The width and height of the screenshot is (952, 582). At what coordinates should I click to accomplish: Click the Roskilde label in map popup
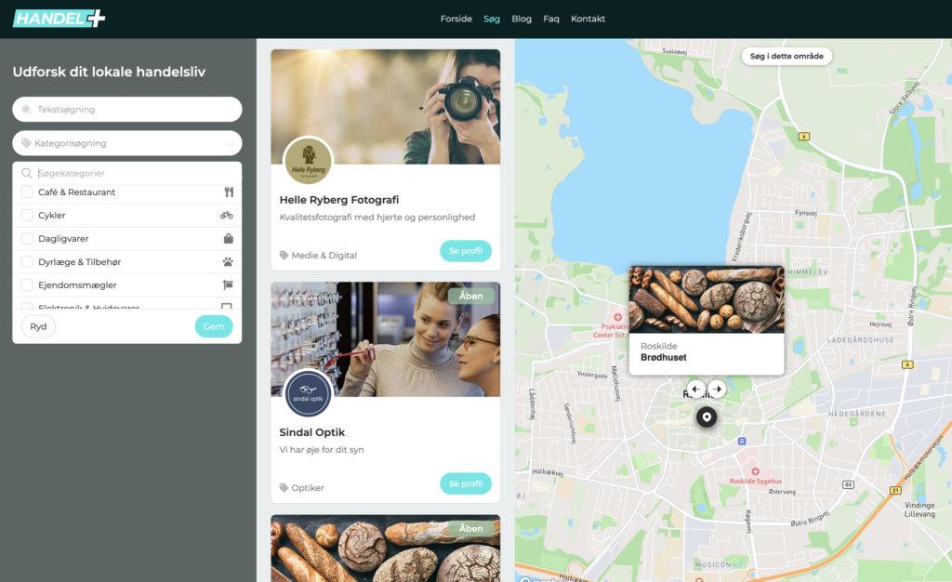[659, 346]
